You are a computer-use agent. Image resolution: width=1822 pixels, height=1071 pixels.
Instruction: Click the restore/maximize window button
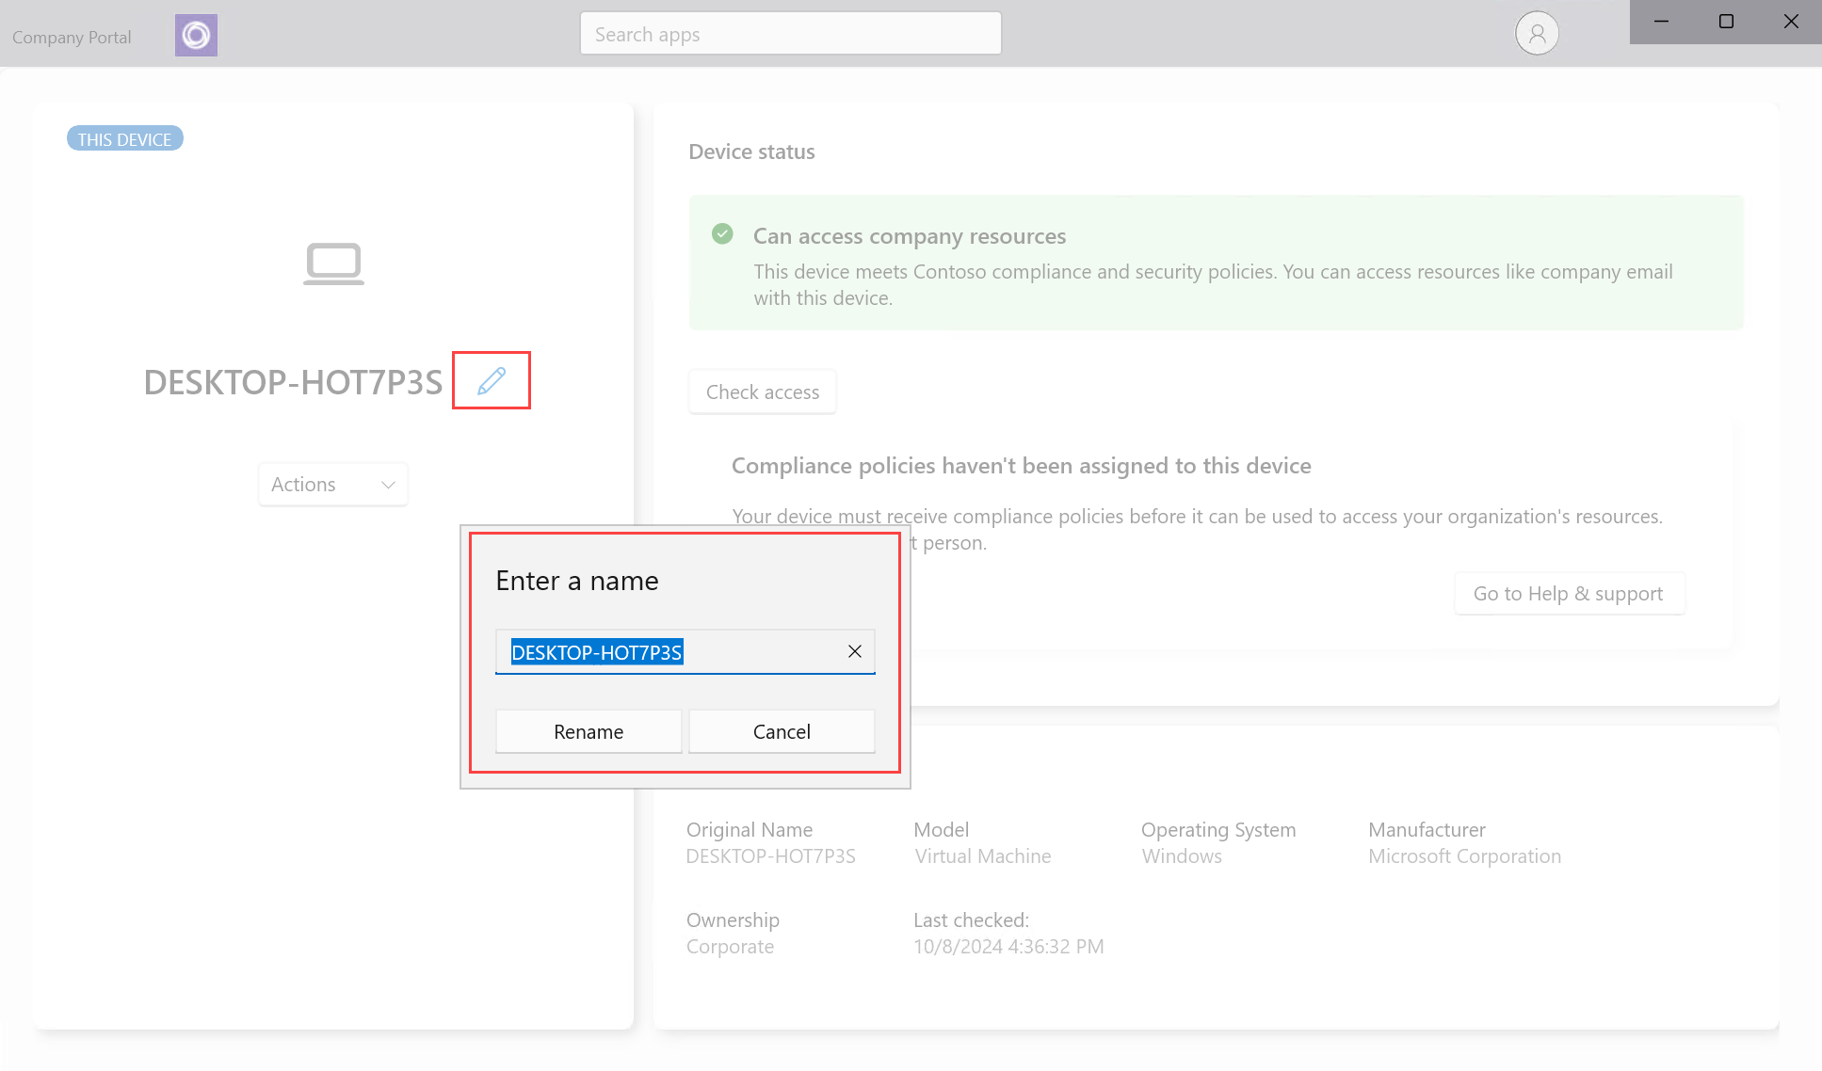[1725, 22]
